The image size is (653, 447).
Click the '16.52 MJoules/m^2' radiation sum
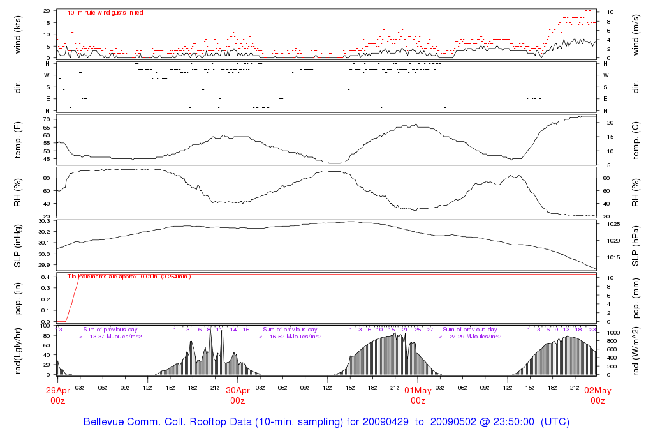pyautogui.click(x=296, y=337)
